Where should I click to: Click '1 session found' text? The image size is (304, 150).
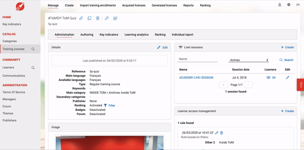(x=236, y=92)
